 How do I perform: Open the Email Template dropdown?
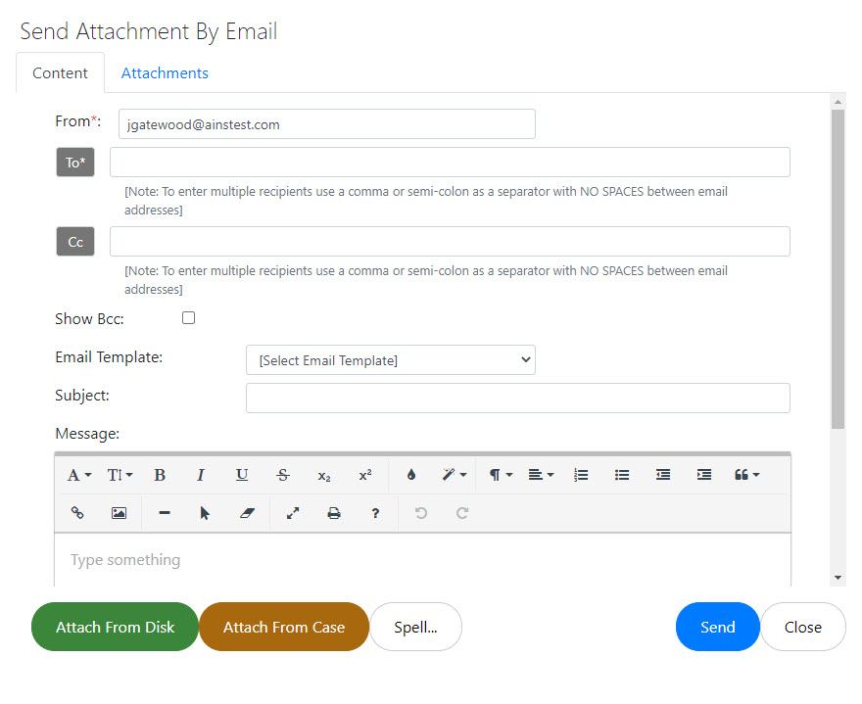click(x=391, y=360)
